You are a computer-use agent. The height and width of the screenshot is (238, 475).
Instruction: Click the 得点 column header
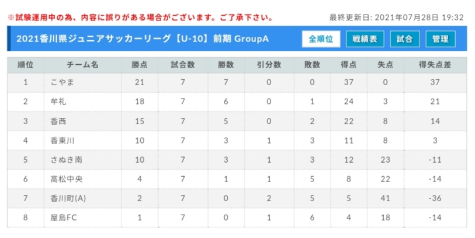point(349,65)
